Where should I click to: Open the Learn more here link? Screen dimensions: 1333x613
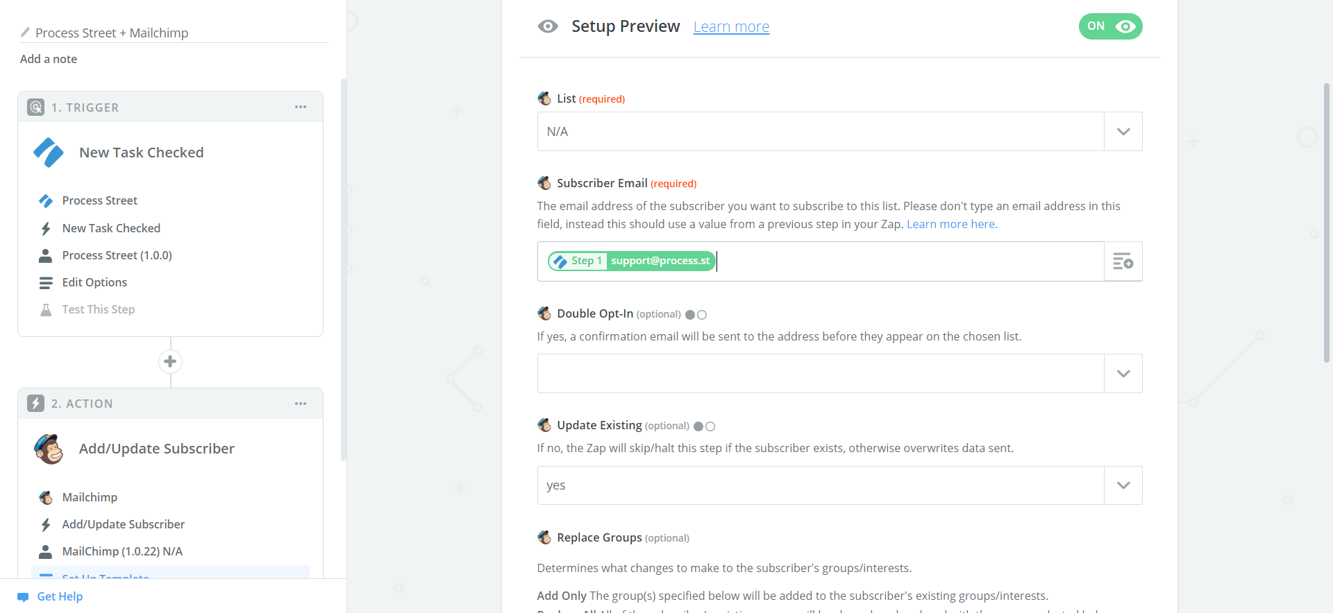952,224
